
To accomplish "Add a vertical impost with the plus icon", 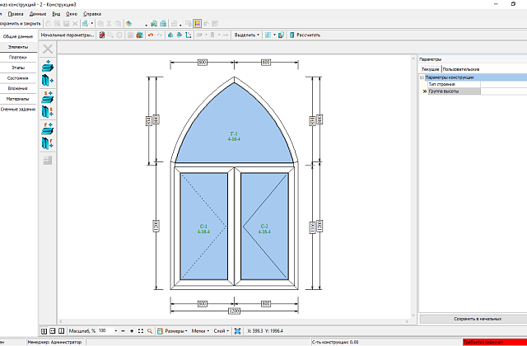I will tap(48, 81).
